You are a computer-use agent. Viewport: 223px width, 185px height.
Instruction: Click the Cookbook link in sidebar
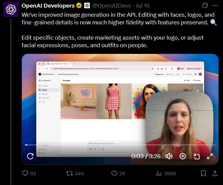click(44, 145)
